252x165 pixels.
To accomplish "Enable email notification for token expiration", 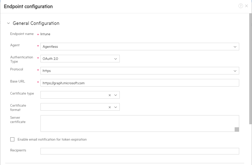I will [x=12, y=139].
